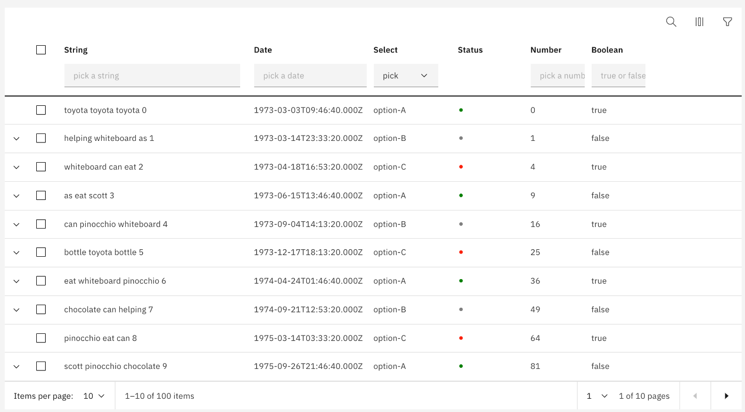The image size is (745, 412).
Task: Click the next page arrow
Action: click(x=726, y=396)
